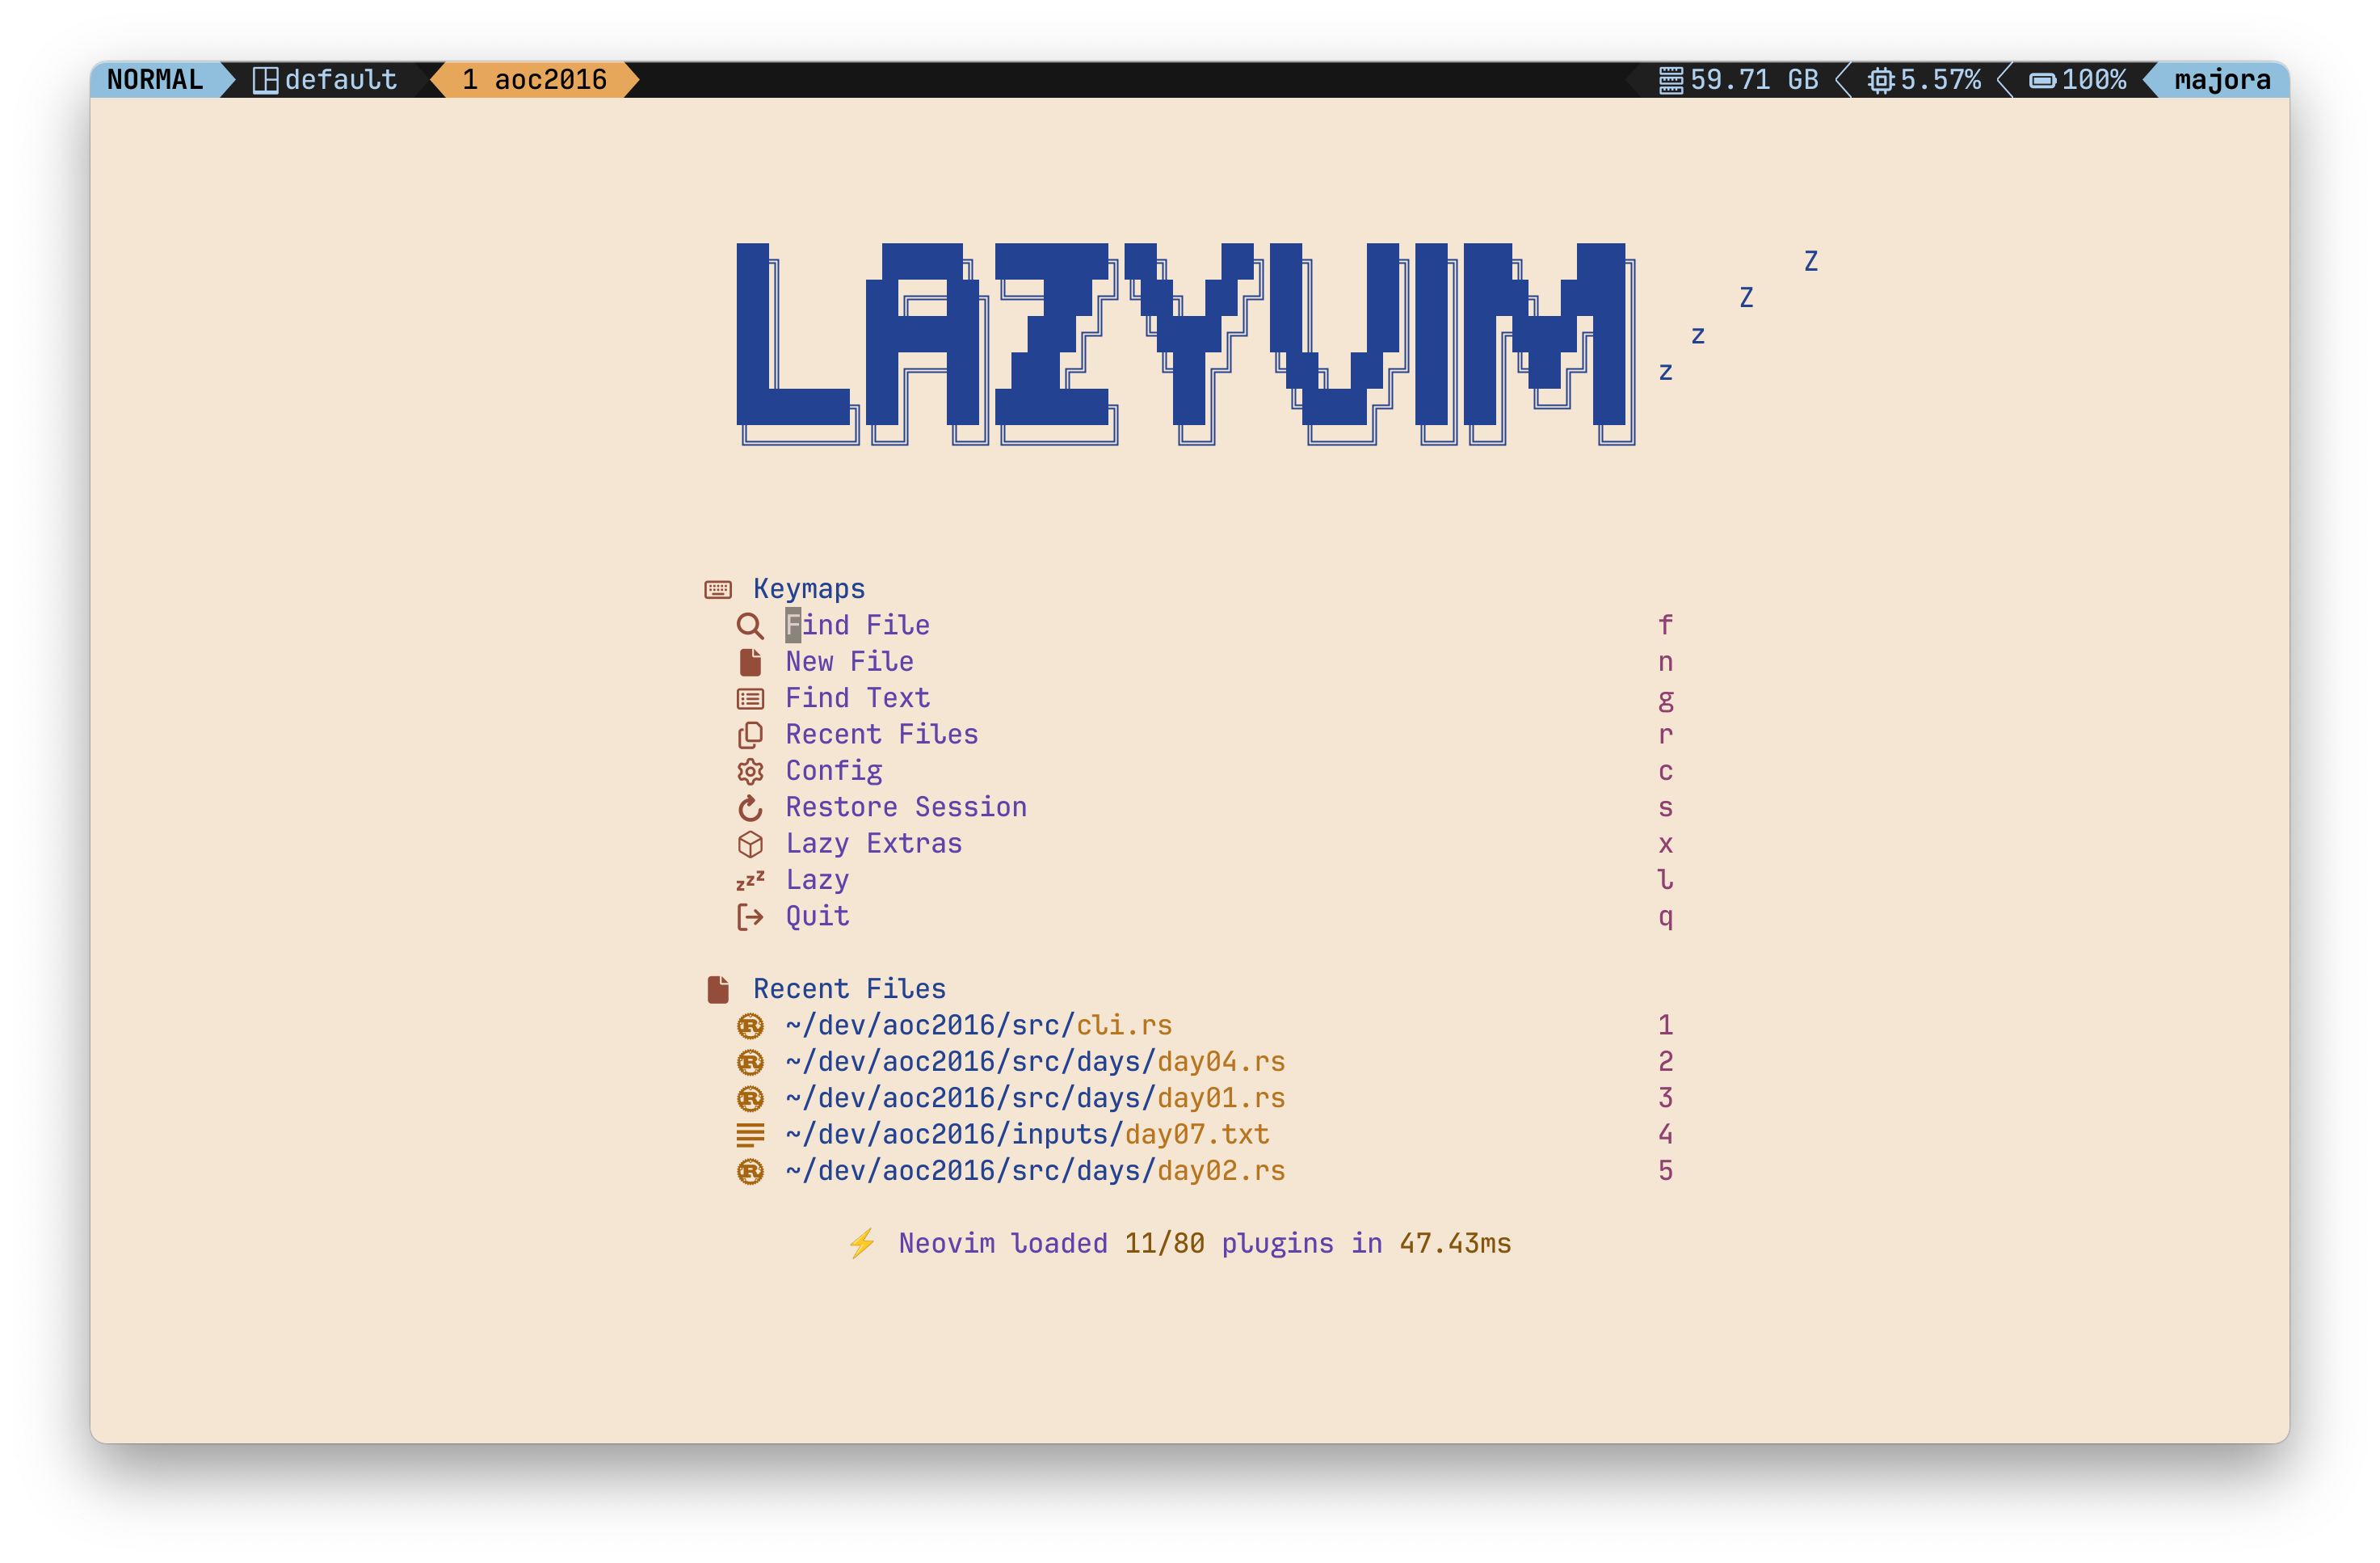Screen dimensions: 2380x1563
Task: Click the 'f' shortcut key for Find File
Action: coord(1665,626)
